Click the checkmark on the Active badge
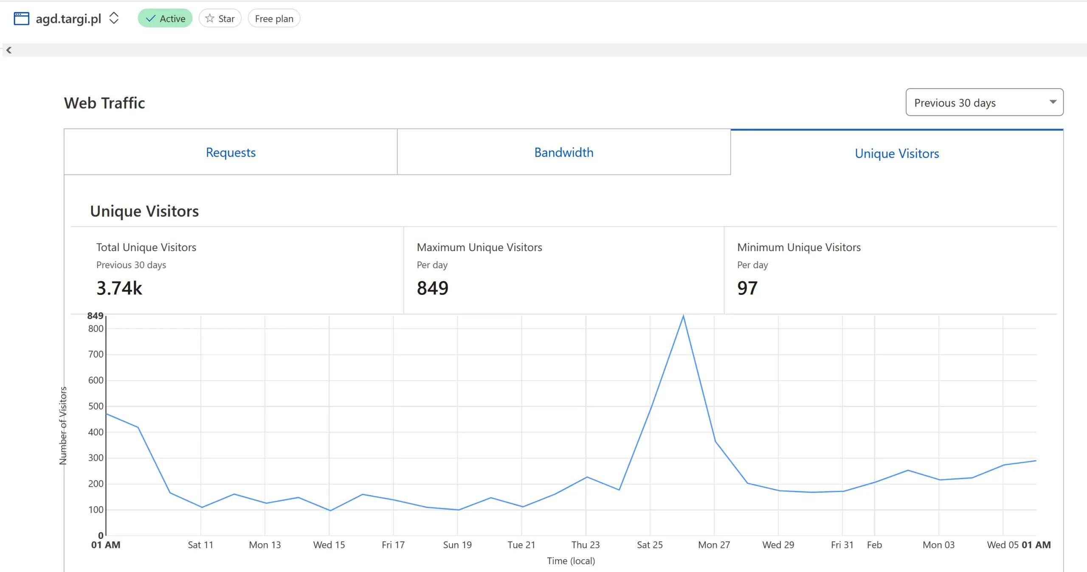Viewport: 1087px width, 572px height. [x=150, y=19]
